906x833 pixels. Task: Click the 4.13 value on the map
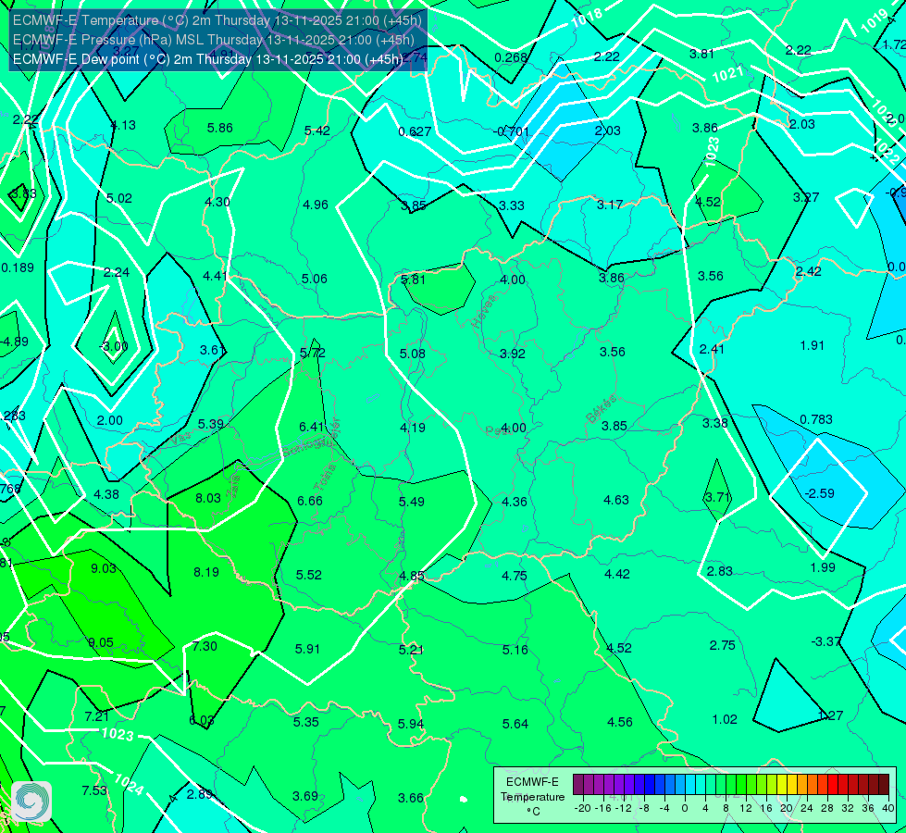coord(123,125)
